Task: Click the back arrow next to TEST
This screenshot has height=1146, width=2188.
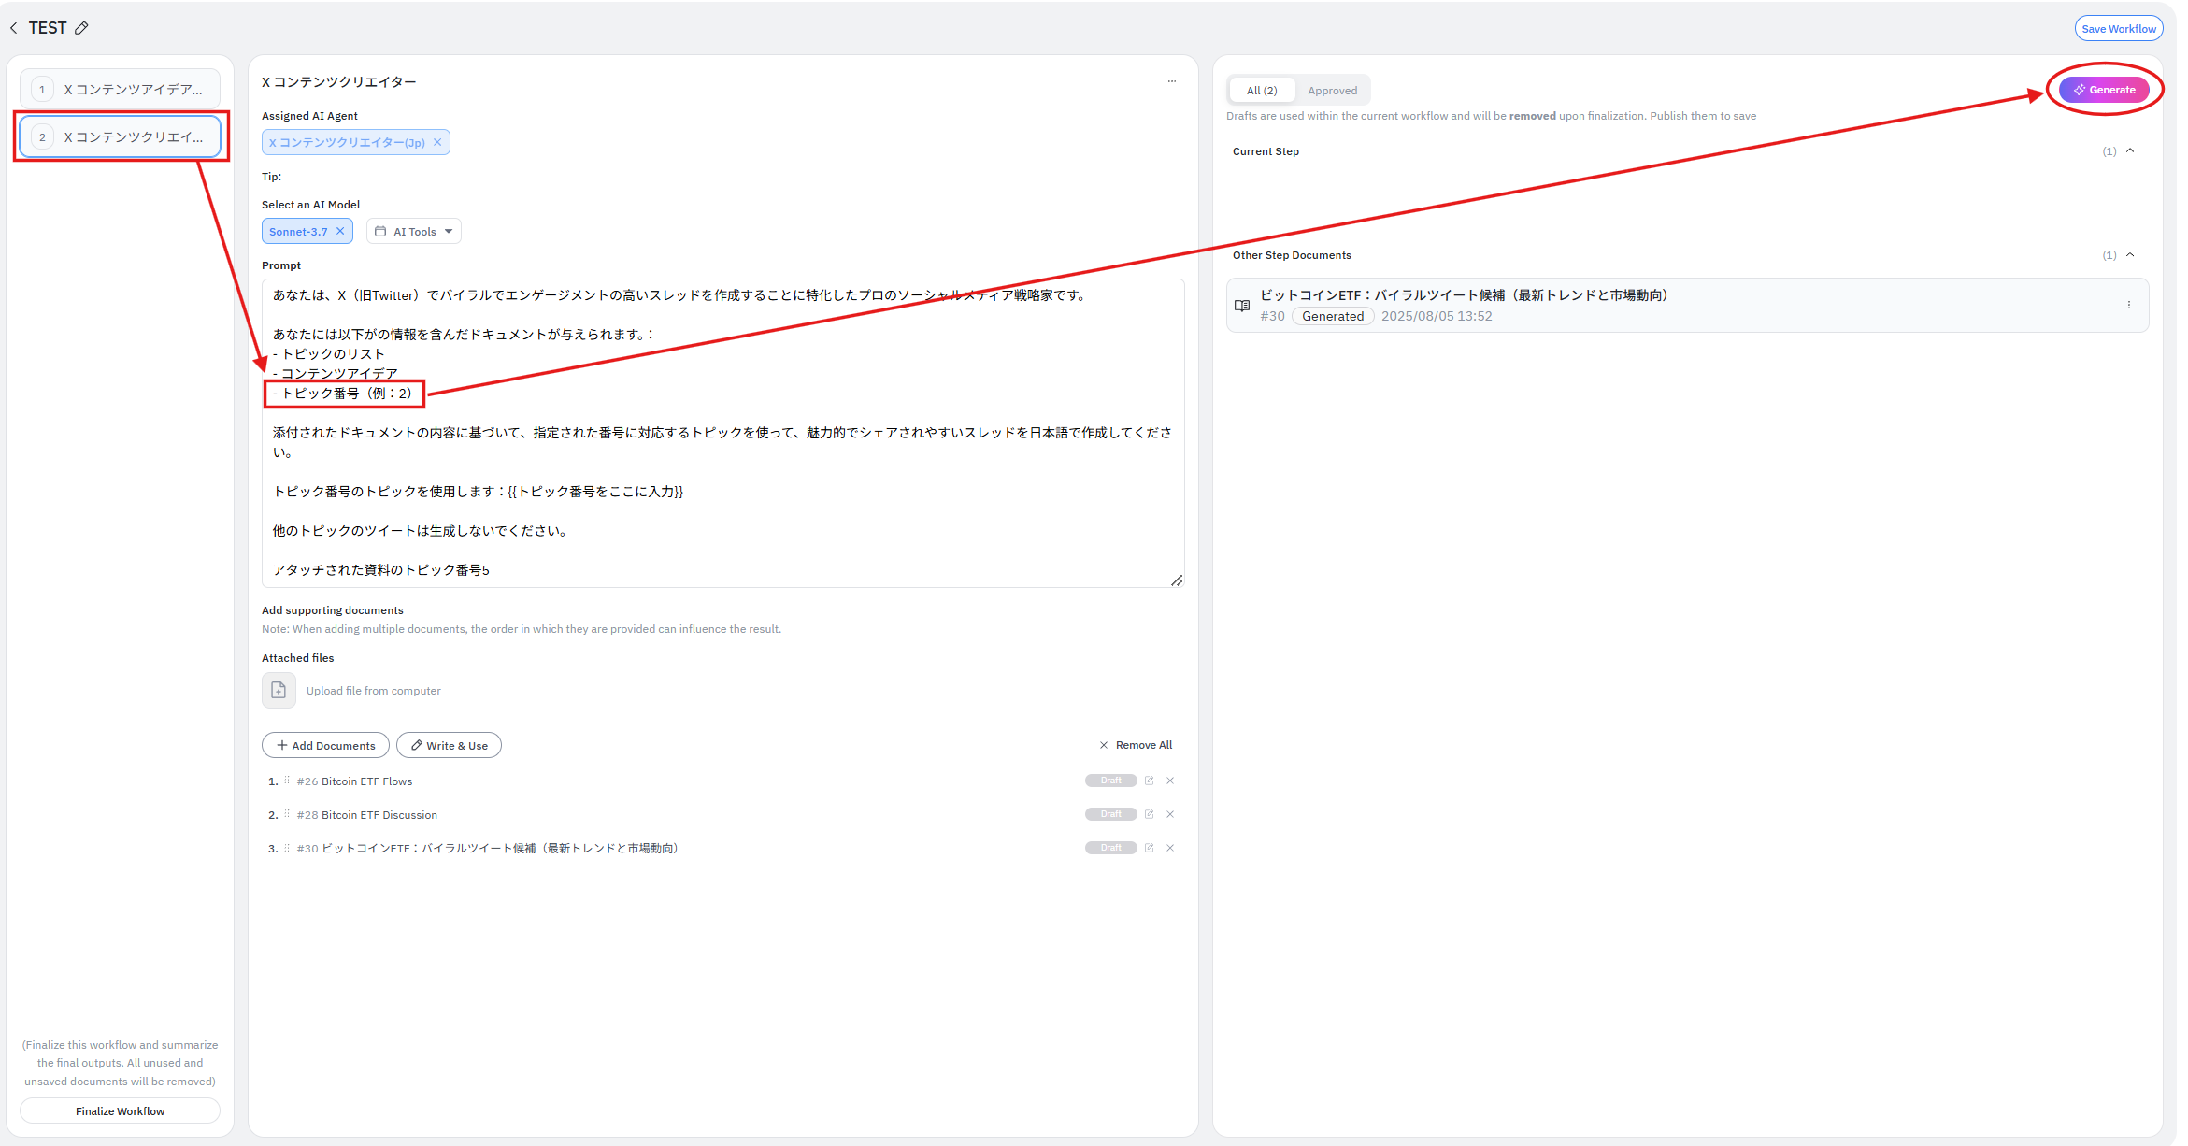Action: tap(14, 28)
